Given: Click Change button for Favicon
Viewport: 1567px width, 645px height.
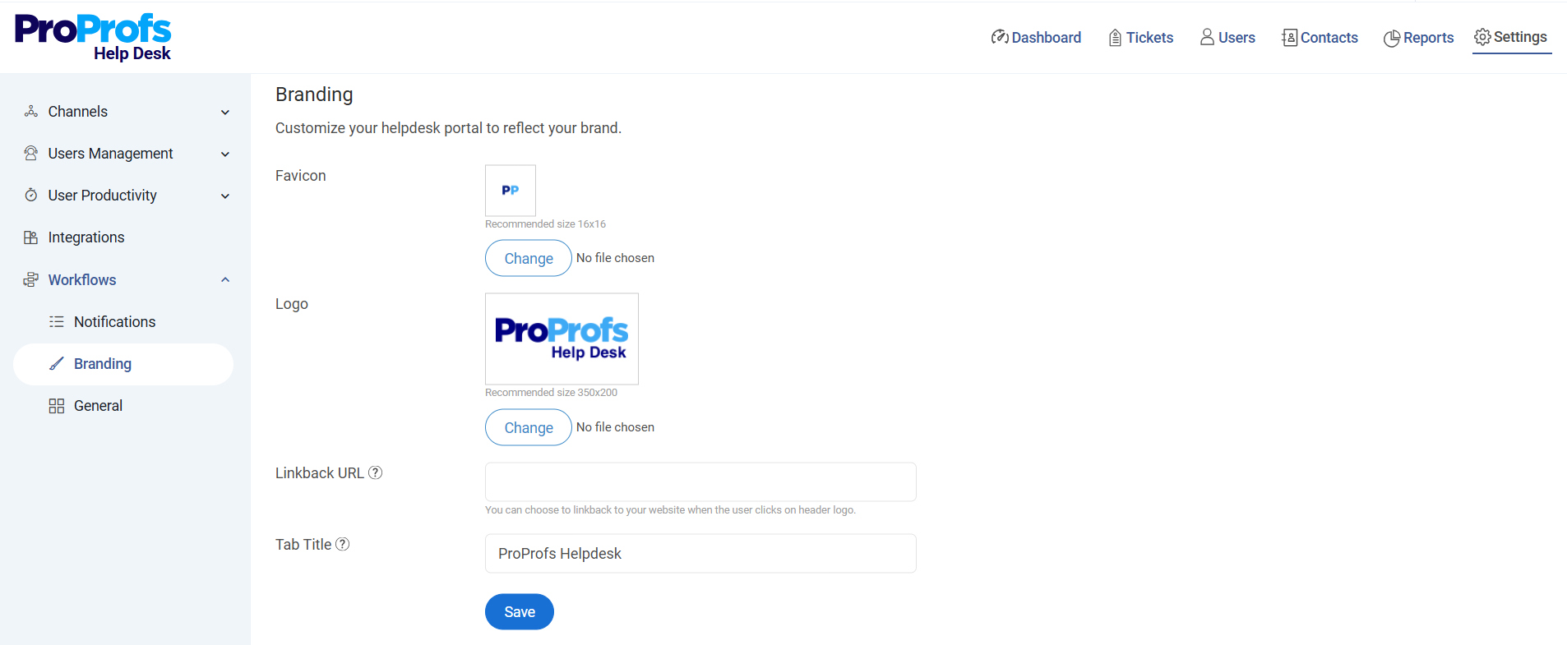Looking at the screenshot, I should [x=528, y=258].
